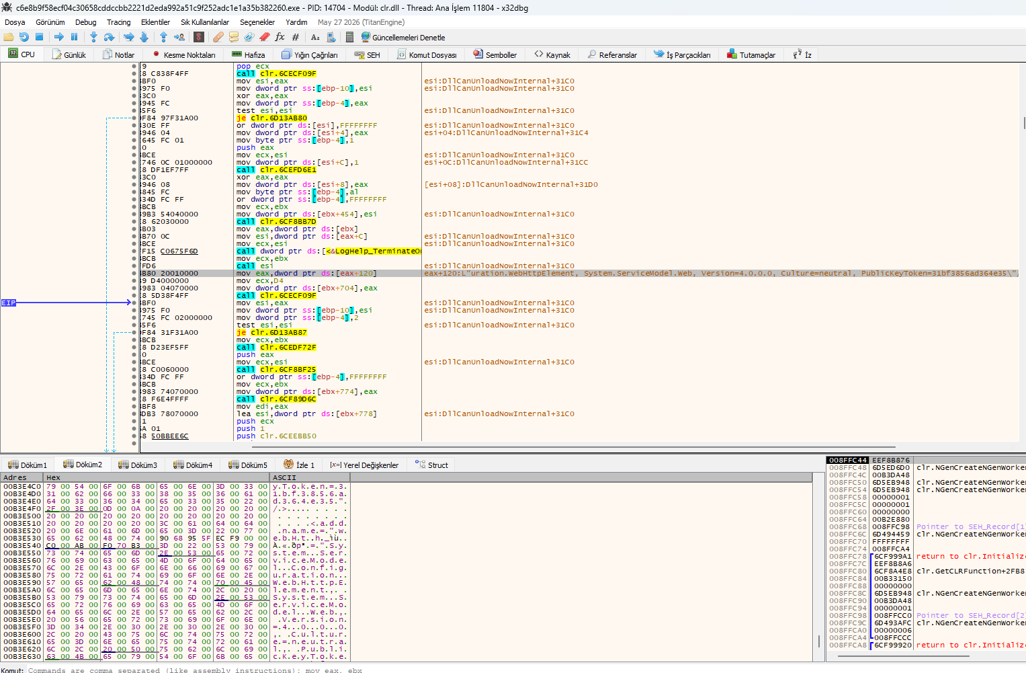Toggle breakpoint bullet beside je clr.6D13AB87
This screenshot has height=673, width=1026.
pos(134,333)
